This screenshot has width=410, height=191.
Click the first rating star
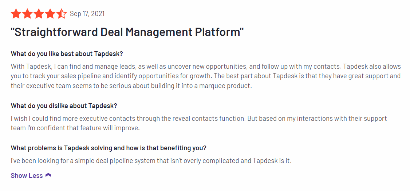tap(16, 14)
